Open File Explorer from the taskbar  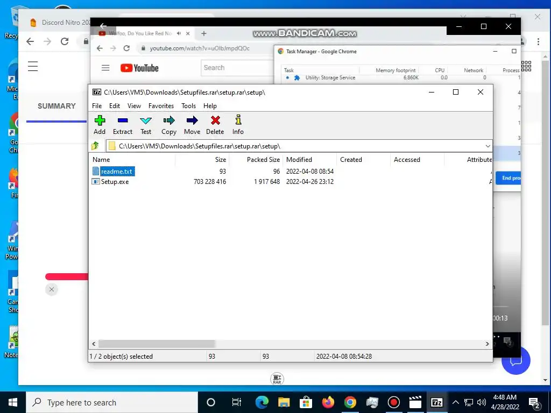click(x=284, y=402)
